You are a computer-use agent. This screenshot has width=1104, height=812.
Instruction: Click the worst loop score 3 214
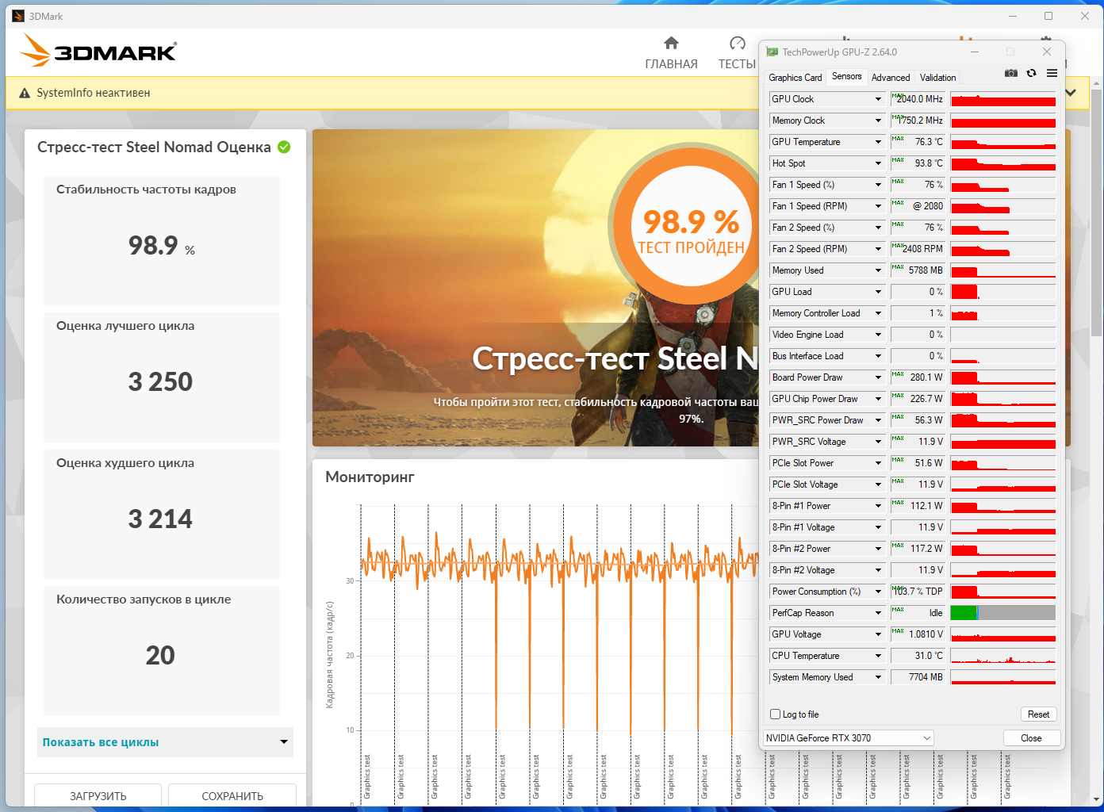point(160,519)
